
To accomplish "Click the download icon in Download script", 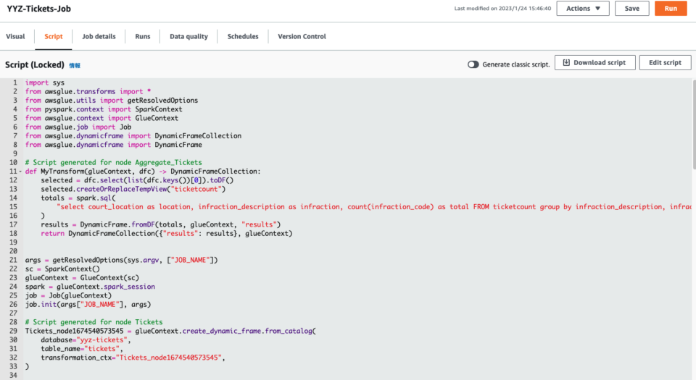I will (x=566, y=63).
